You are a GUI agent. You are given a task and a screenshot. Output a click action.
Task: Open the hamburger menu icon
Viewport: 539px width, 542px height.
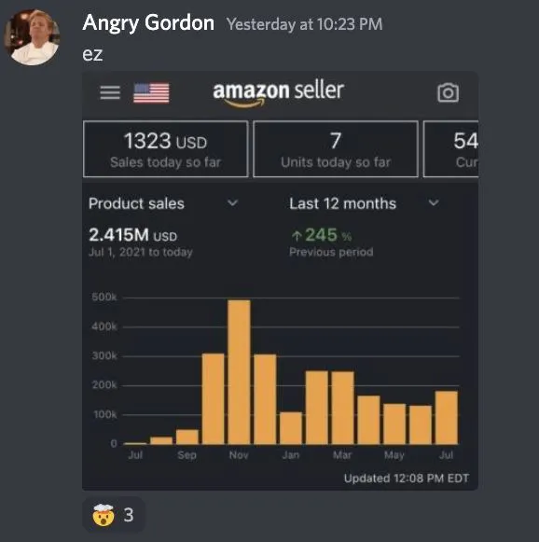[x=110, y=92]
